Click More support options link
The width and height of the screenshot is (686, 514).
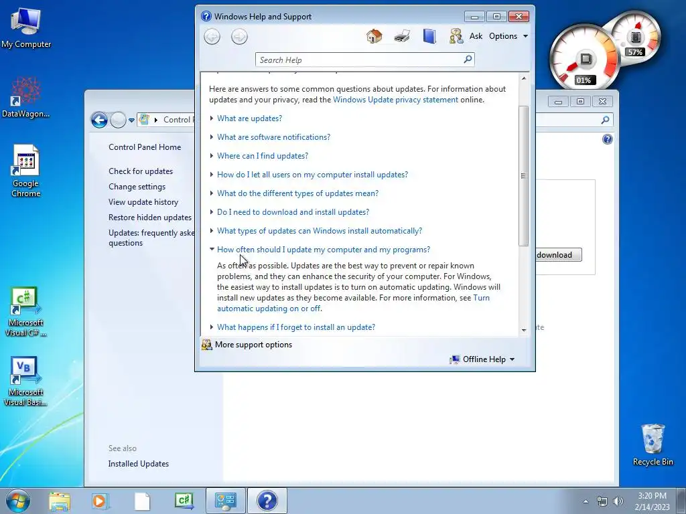tap(253, 345)
